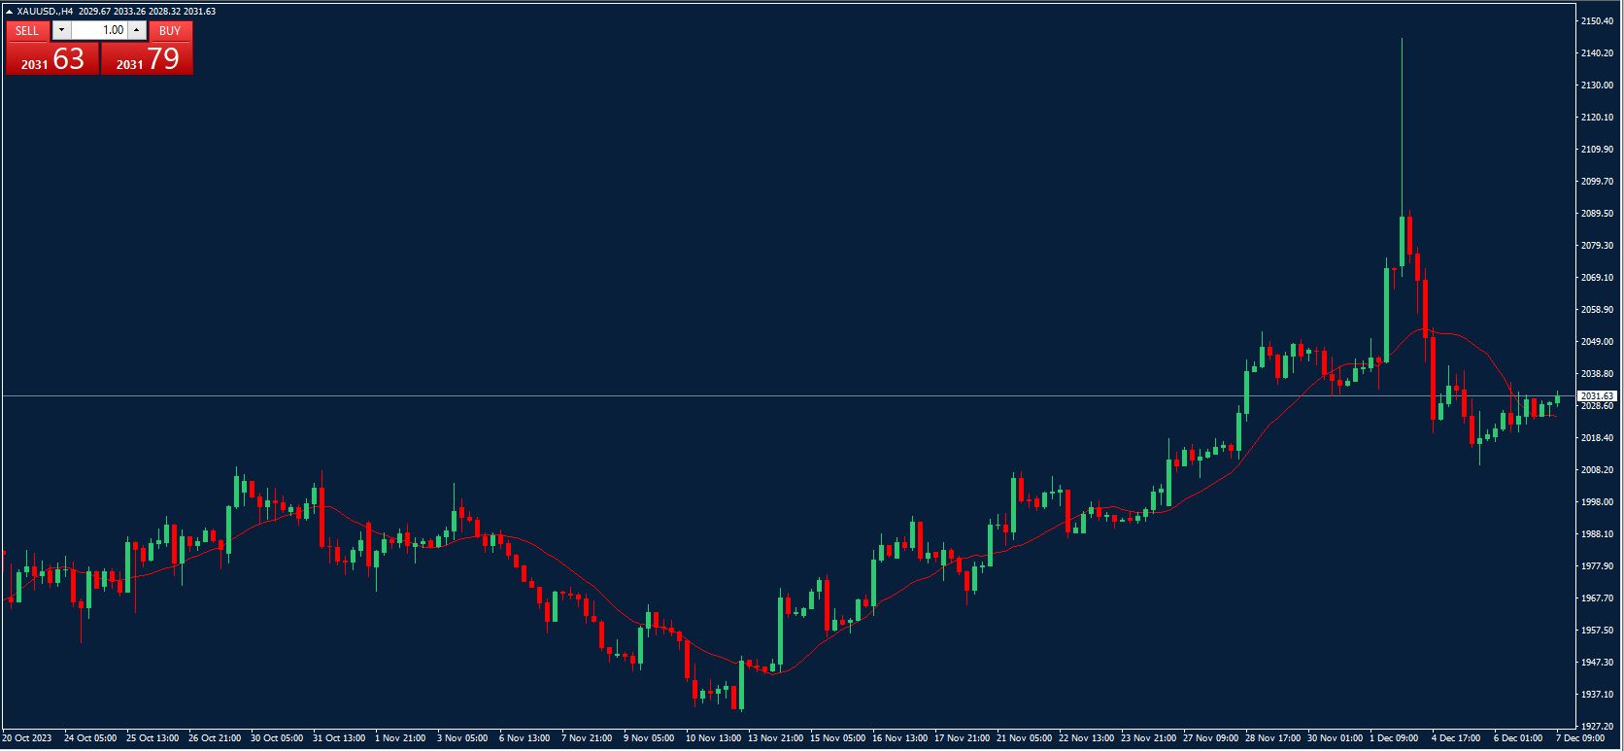Click the 1 Dec 09:00 time label
The width and height of the screenshot is (1624, 751).
[x=1394, y=738]
